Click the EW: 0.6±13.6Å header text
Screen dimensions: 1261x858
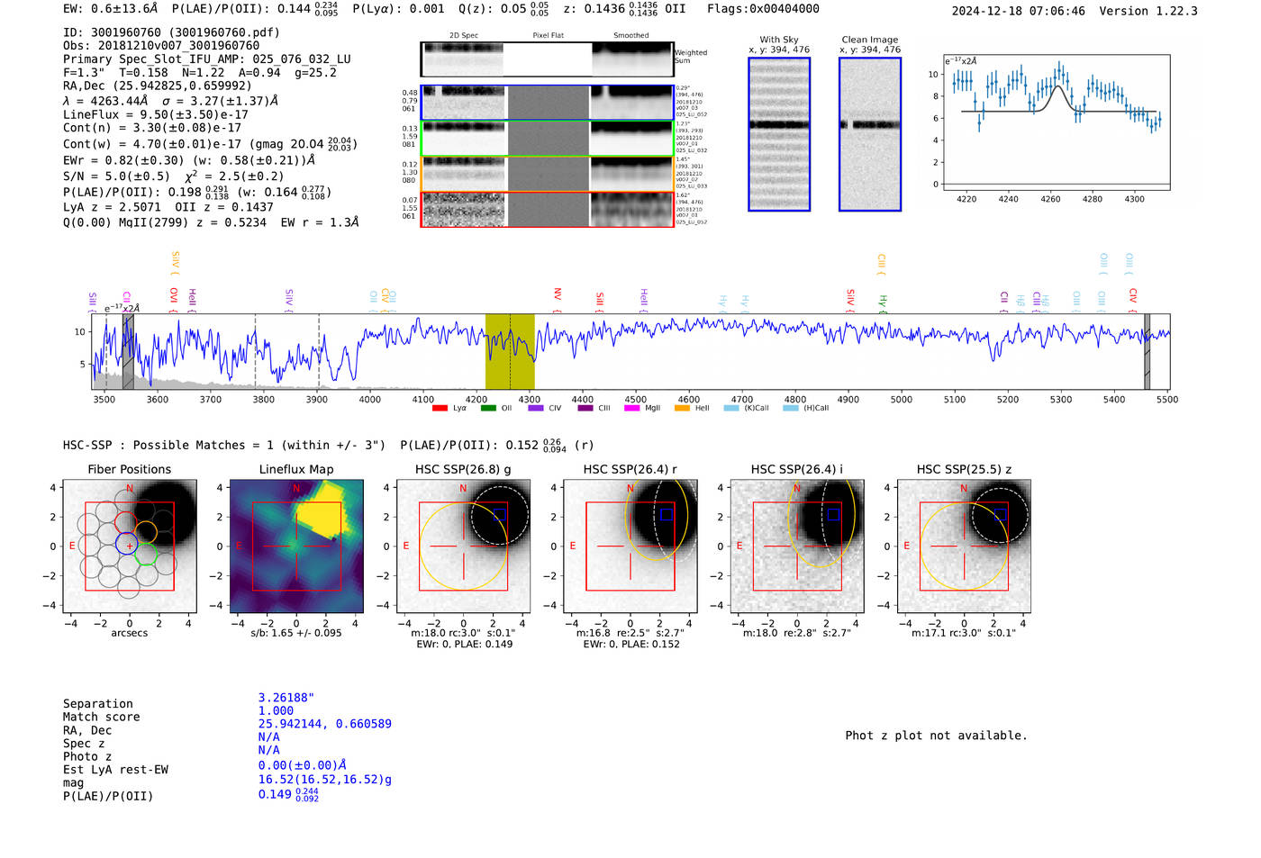point(110,9)
